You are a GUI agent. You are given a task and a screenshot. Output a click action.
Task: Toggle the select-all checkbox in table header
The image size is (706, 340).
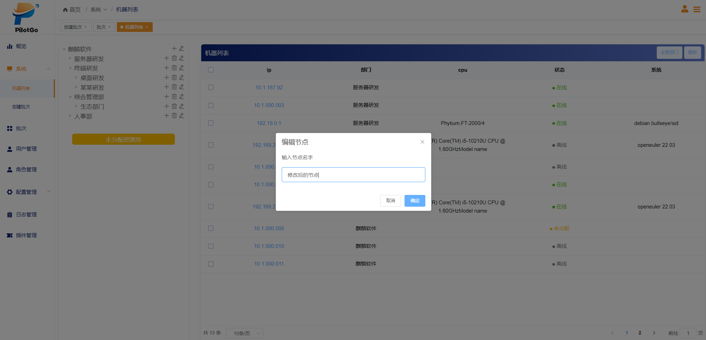[211, 70]
